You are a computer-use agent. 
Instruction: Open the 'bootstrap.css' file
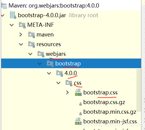click(x=100, y=93)
